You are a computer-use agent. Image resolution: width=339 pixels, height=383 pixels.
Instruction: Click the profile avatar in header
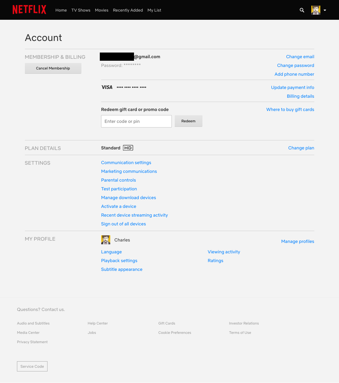pos(316,10)
